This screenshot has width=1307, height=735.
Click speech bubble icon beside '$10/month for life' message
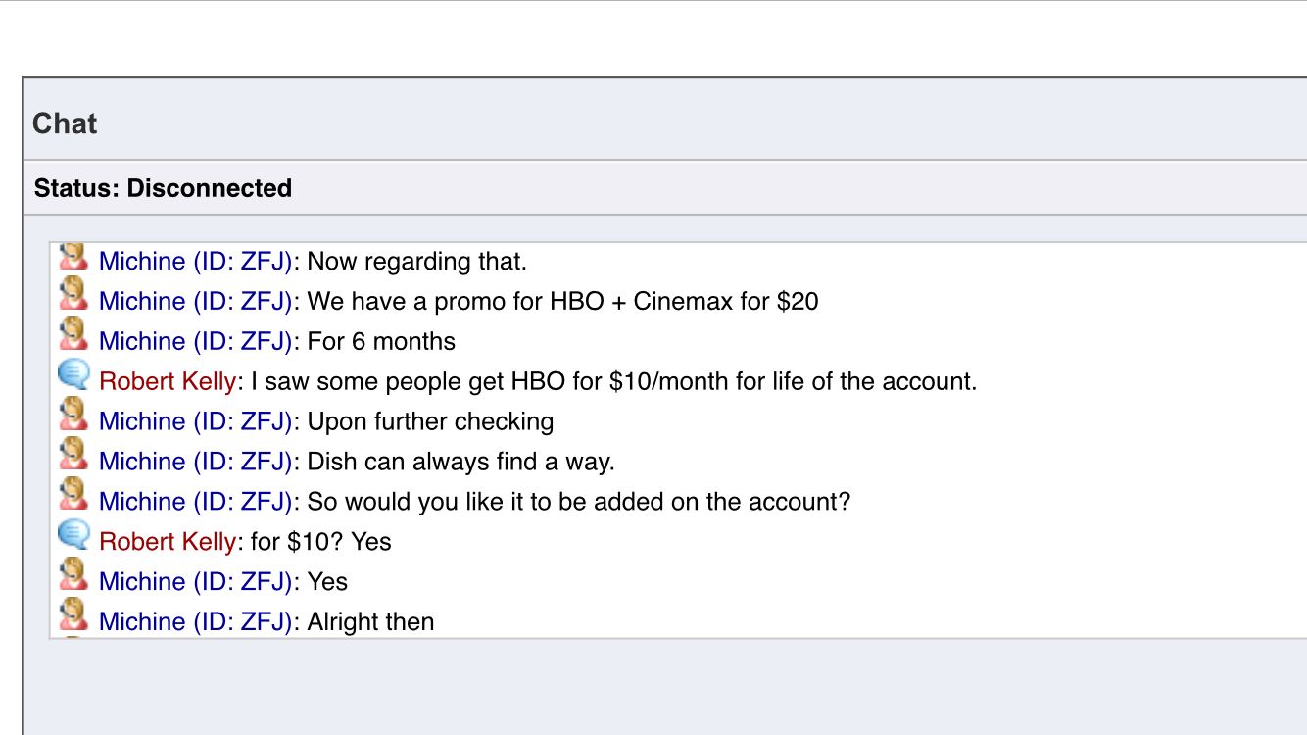pos(73,375)
